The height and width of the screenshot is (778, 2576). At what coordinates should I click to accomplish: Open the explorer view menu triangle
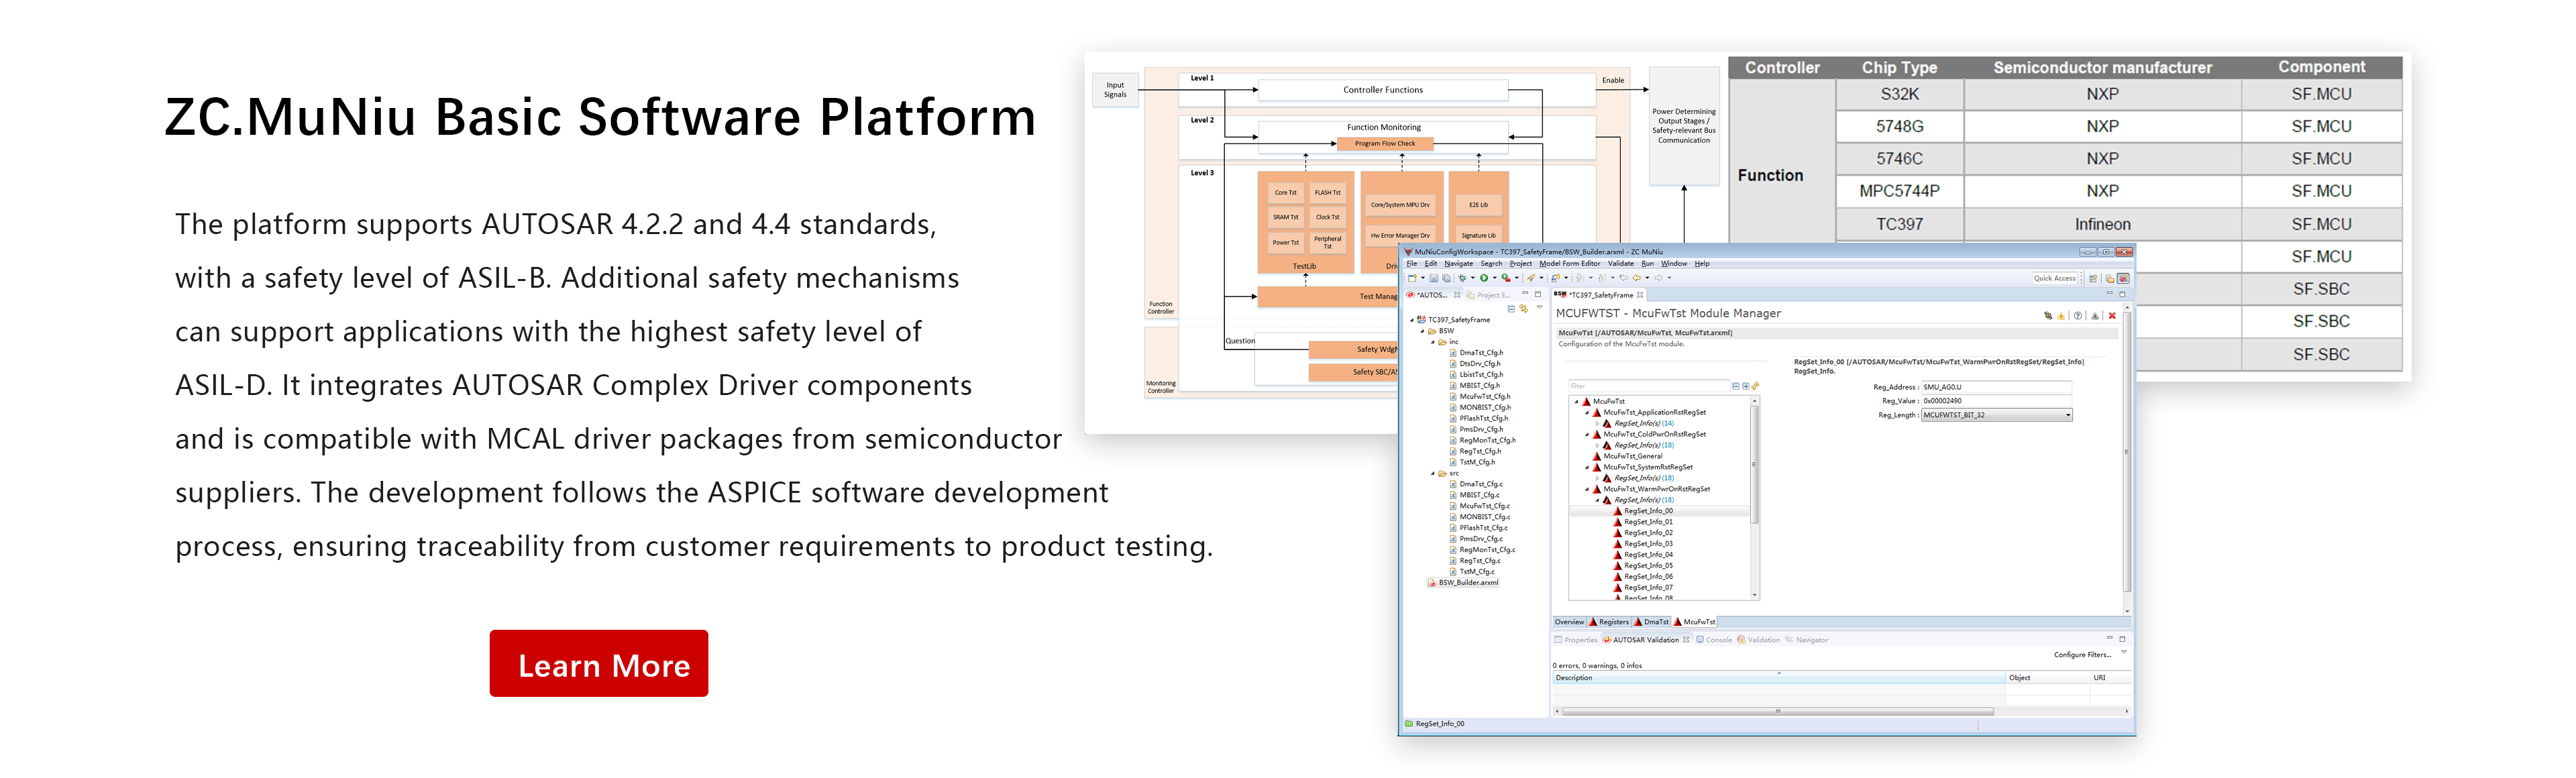tap(1540, 307)
